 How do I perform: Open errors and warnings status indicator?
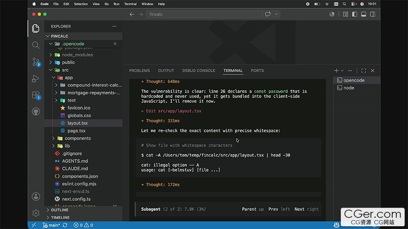tap(83, 225)
